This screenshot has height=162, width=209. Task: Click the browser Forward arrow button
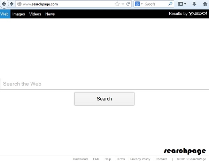[x=11, y=4]
